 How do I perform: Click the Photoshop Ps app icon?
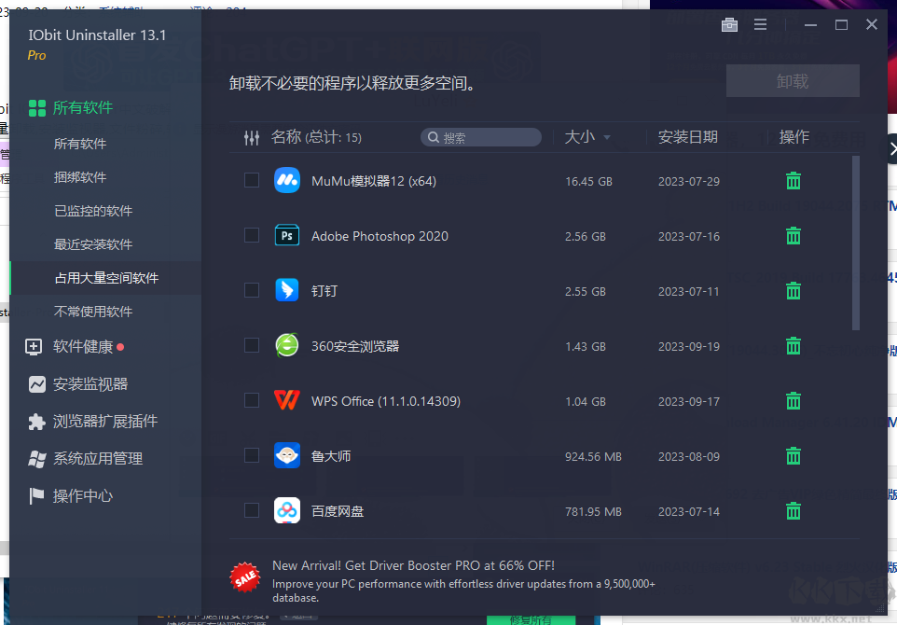pos(287,235)
